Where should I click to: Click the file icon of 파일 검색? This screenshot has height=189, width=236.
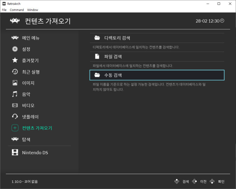[x=97, y=56]
